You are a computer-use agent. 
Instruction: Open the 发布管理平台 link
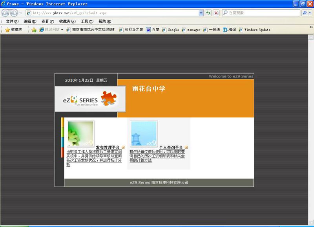pos(108,147)
